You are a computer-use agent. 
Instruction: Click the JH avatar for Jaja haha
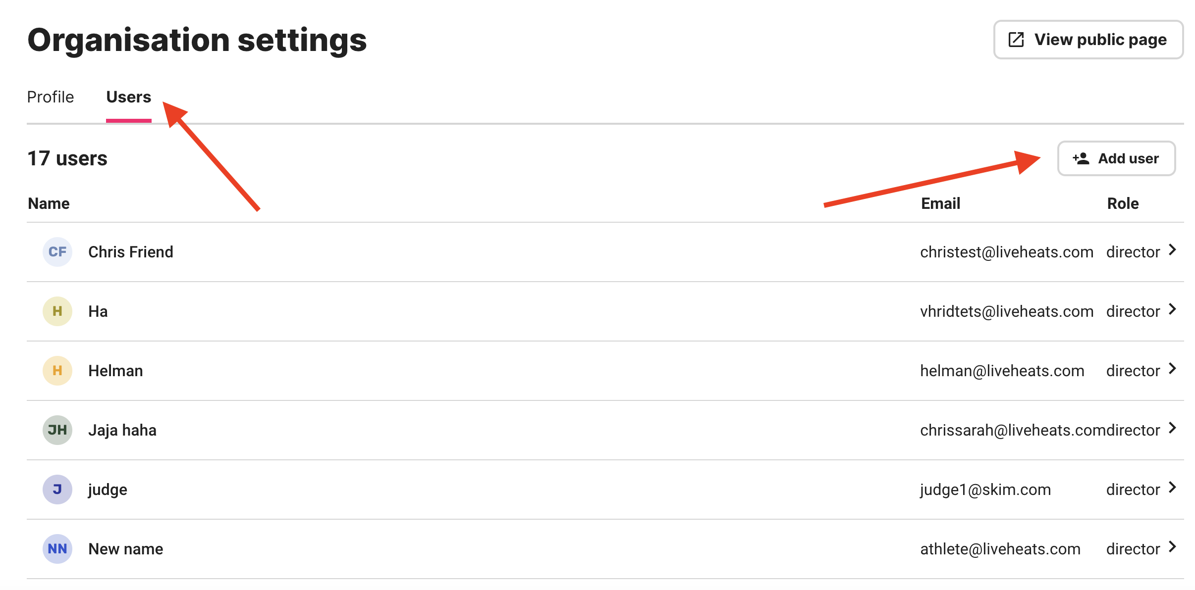pos(57,430)
